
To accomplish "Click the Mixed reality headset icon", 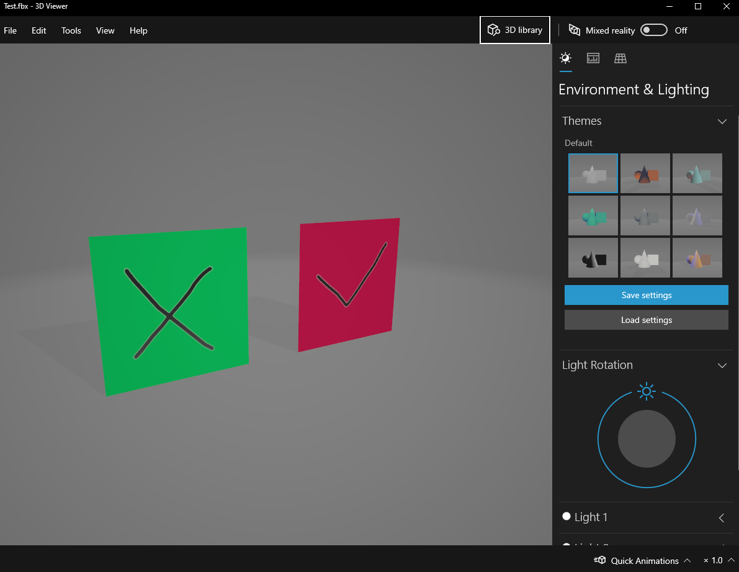I will coord(574,30).
